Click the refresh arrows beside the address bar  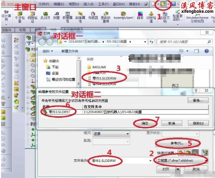pos(151,42)
